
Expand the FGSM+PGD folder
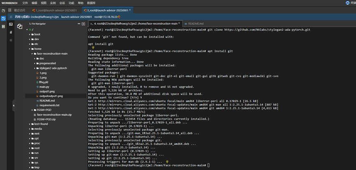click(x=32, y=110)
